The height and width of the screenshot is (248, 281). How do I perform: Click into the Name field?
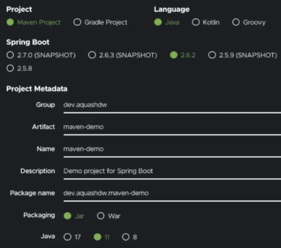[172, 149]
